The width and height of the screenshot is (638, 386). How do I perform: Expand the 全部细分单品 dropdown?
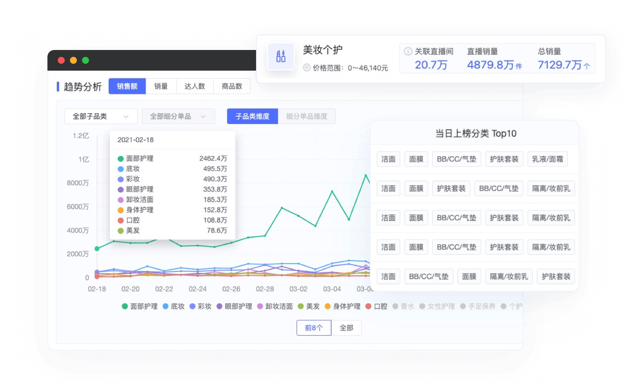178,116
